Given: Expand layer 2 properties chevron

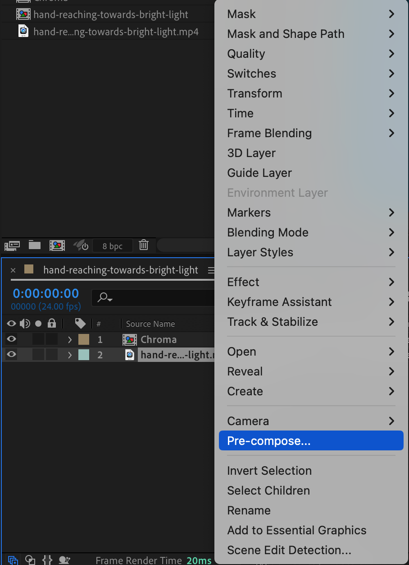Looking at the screenshot, I should (70, 355).
